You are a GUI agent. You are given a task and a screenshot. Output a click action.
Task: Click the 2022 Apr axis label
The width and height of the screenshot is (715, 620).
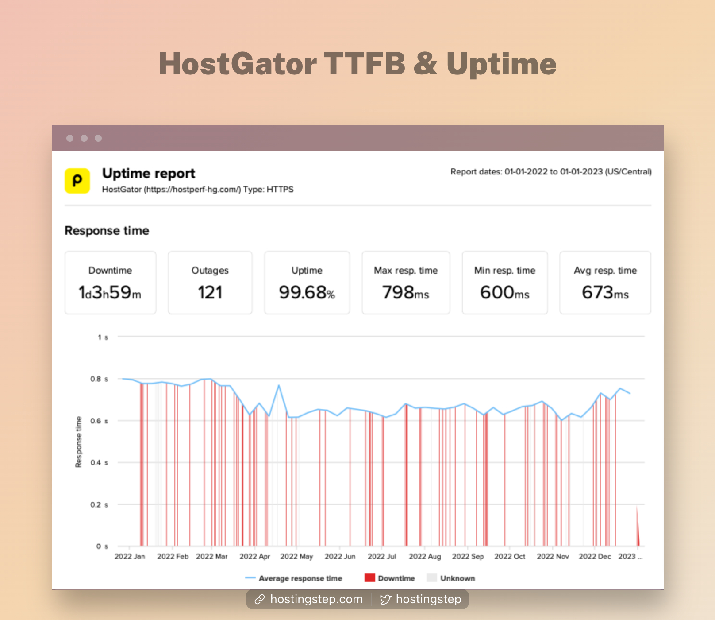[x=255, y=556]
